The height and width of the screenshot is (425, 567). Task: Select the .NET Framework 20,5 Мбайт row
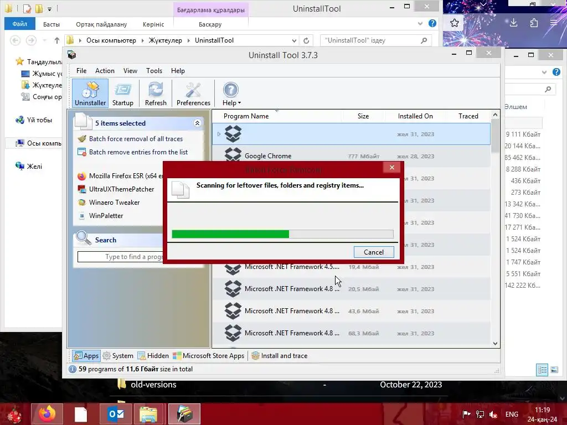(352, 289)
